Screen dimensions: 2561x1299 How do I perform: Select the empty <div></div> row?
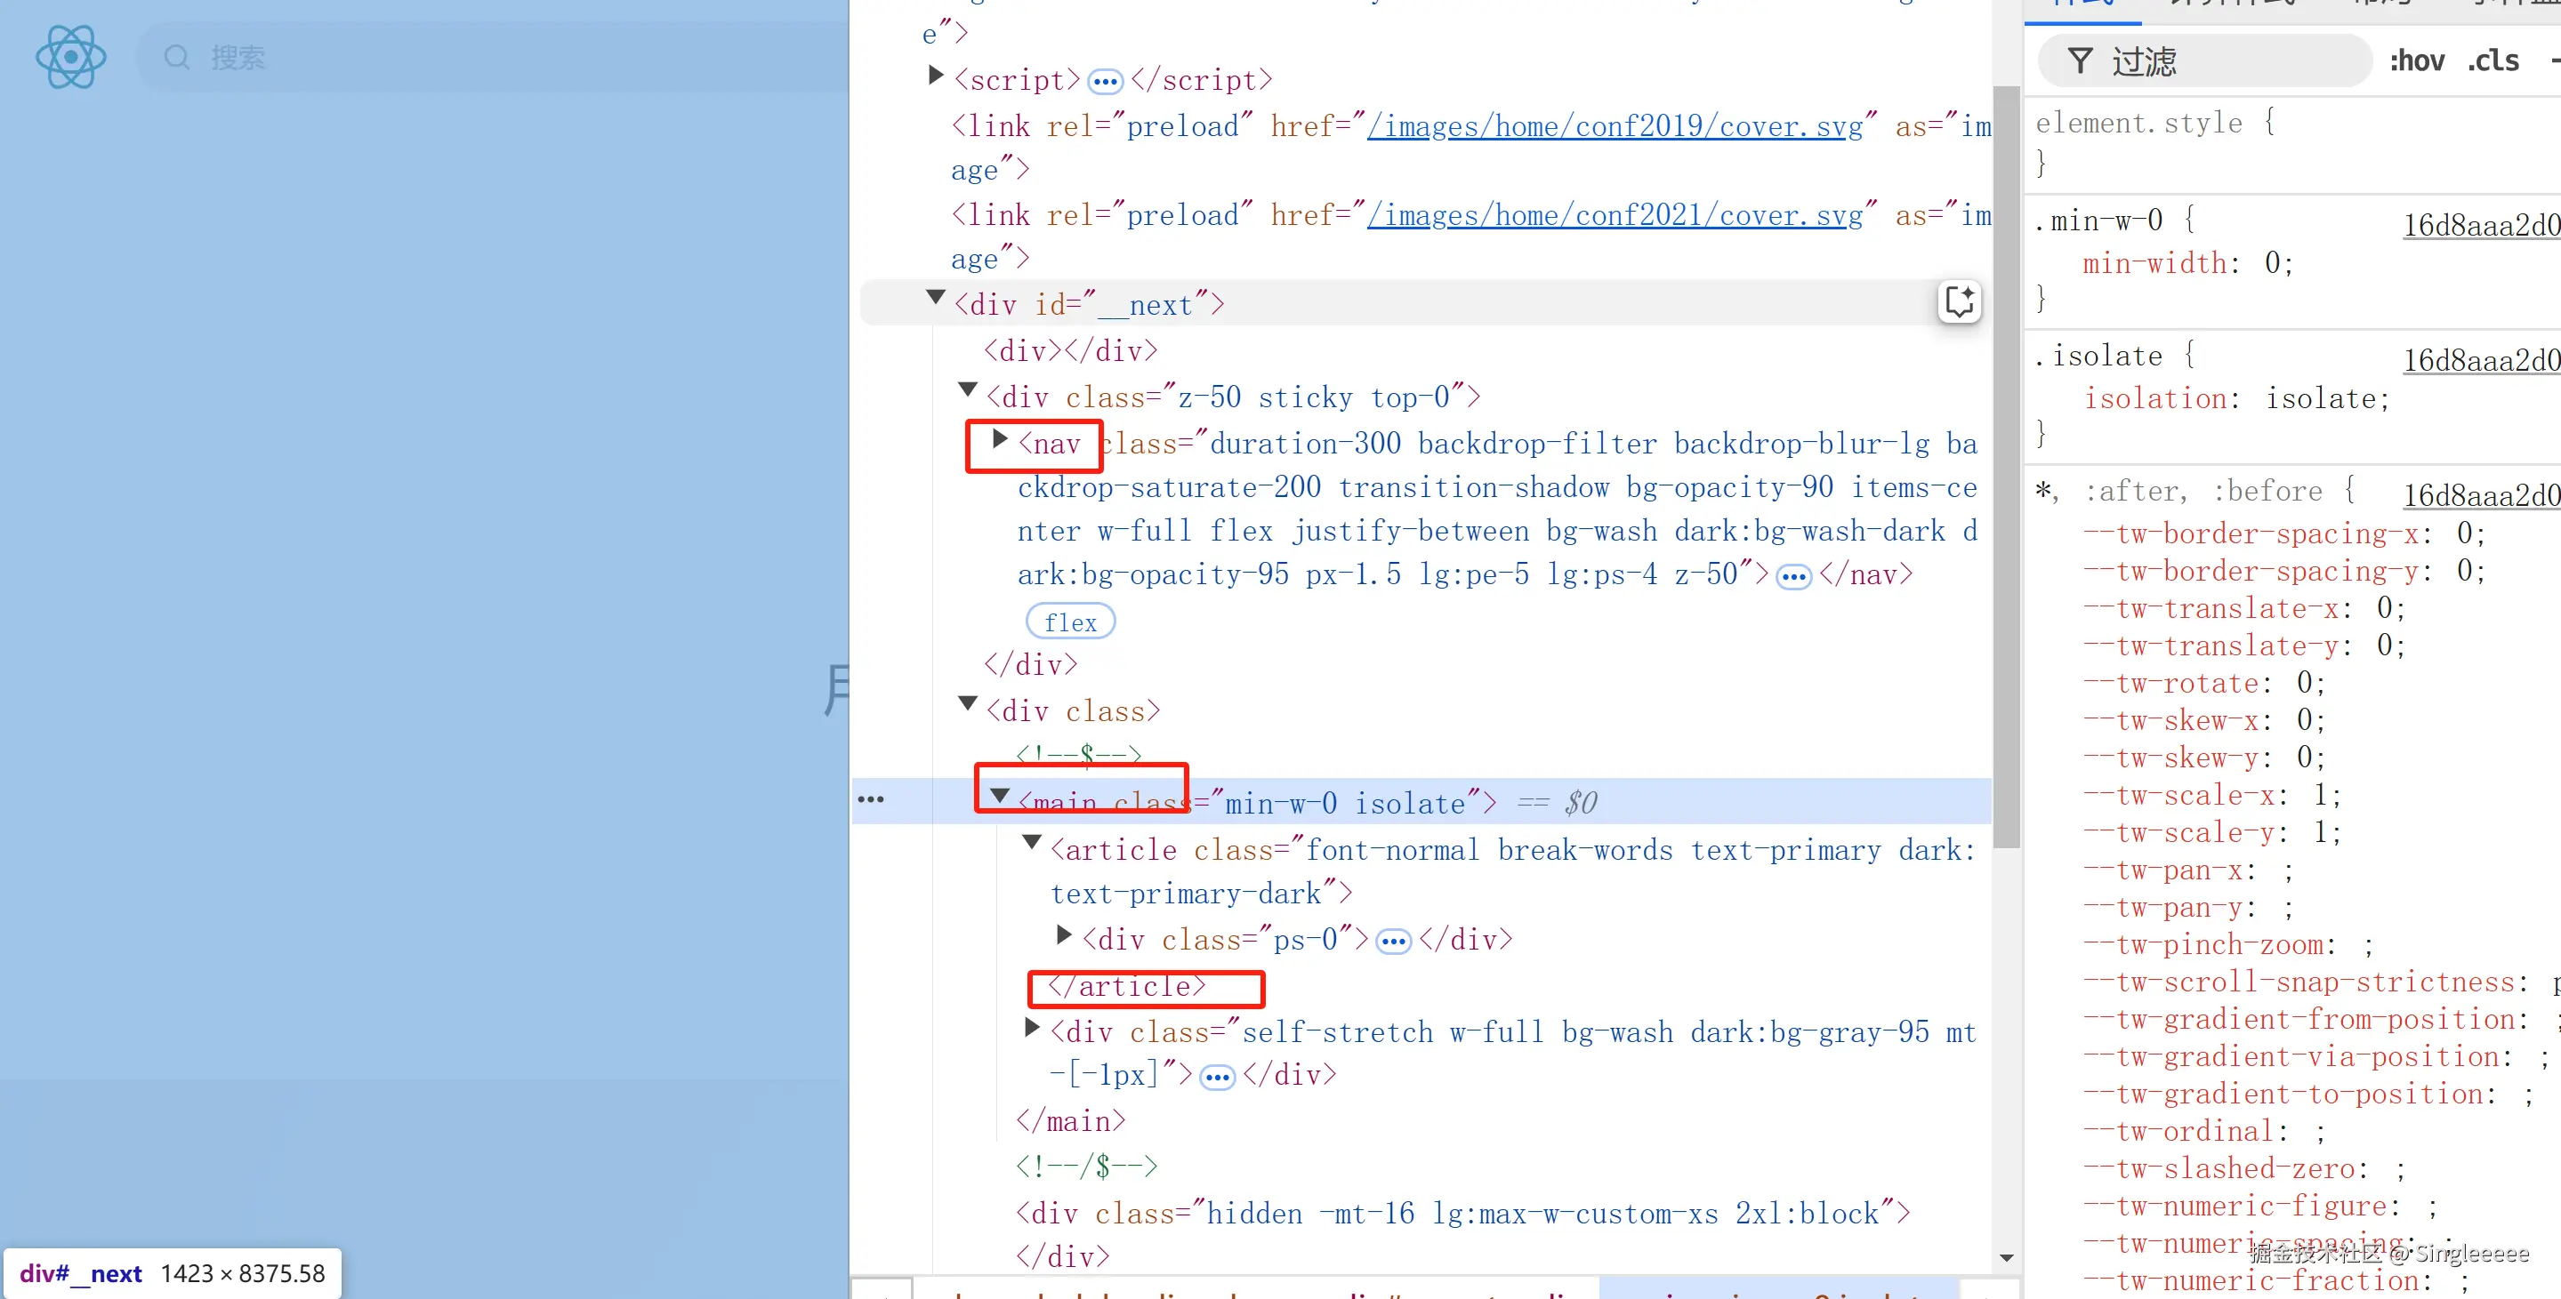point(1071,352)
